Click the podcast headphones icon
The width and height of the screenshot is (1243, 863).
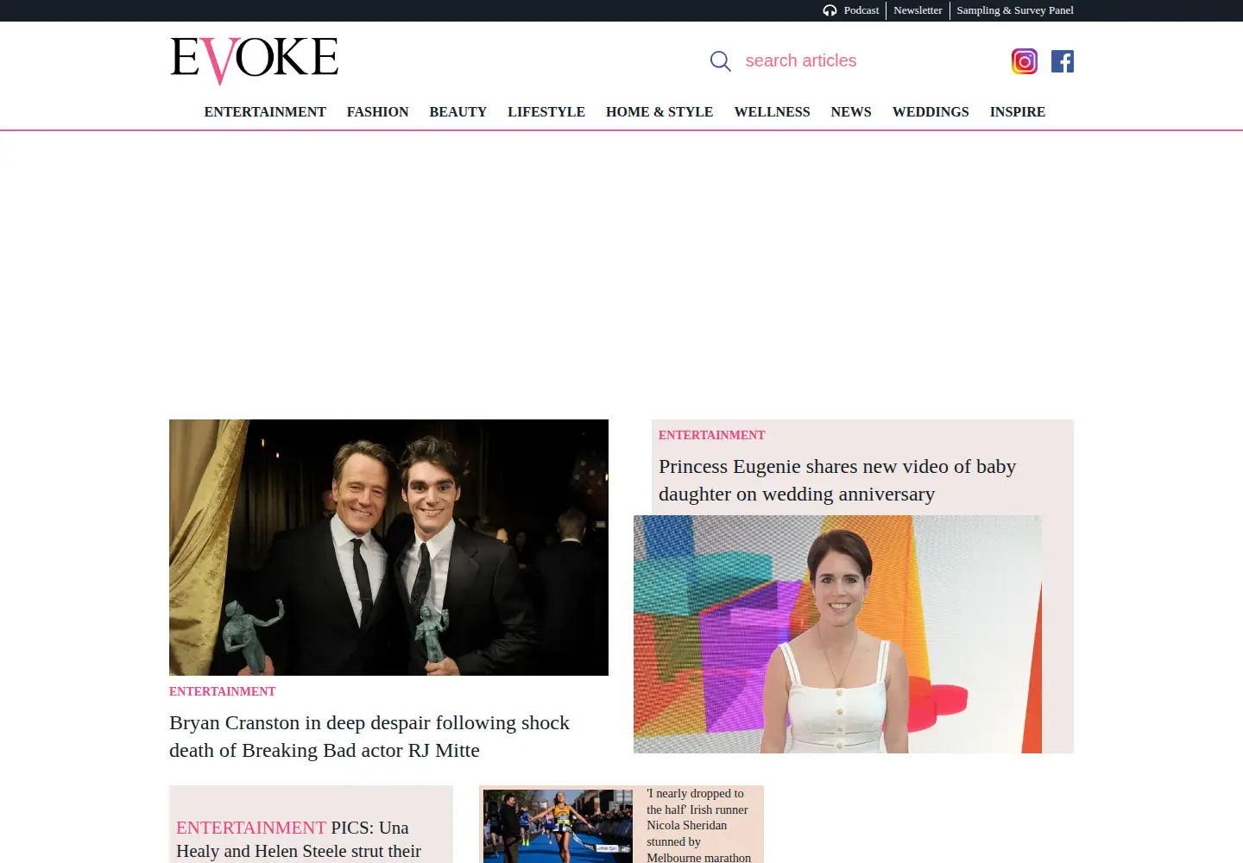click(x=830, y=10)
